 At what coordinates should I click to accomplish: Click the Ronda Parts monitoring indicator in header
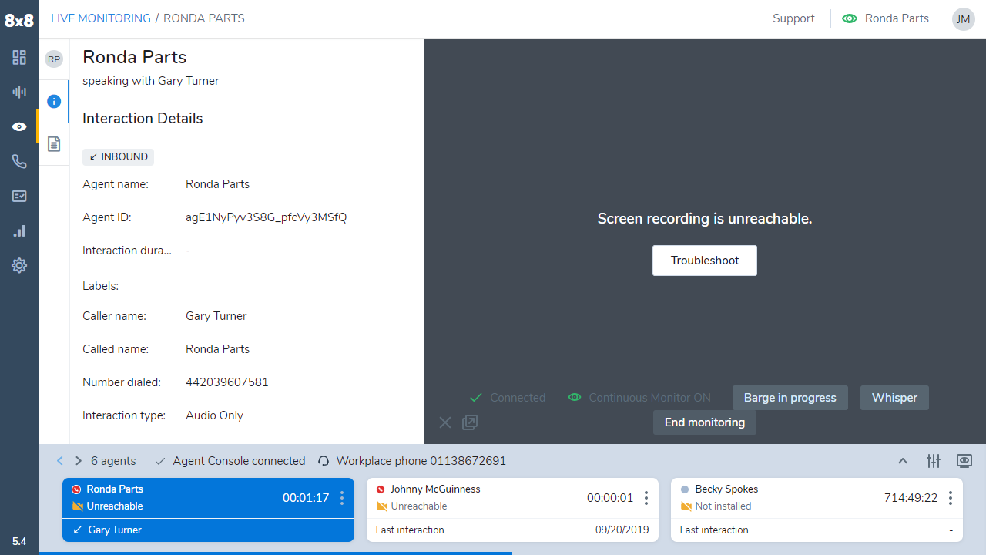point(886,18)
